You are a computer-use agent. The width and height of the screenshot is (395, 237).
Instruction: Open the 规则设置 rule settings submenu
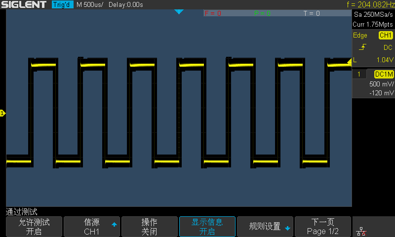click(265, 227)
